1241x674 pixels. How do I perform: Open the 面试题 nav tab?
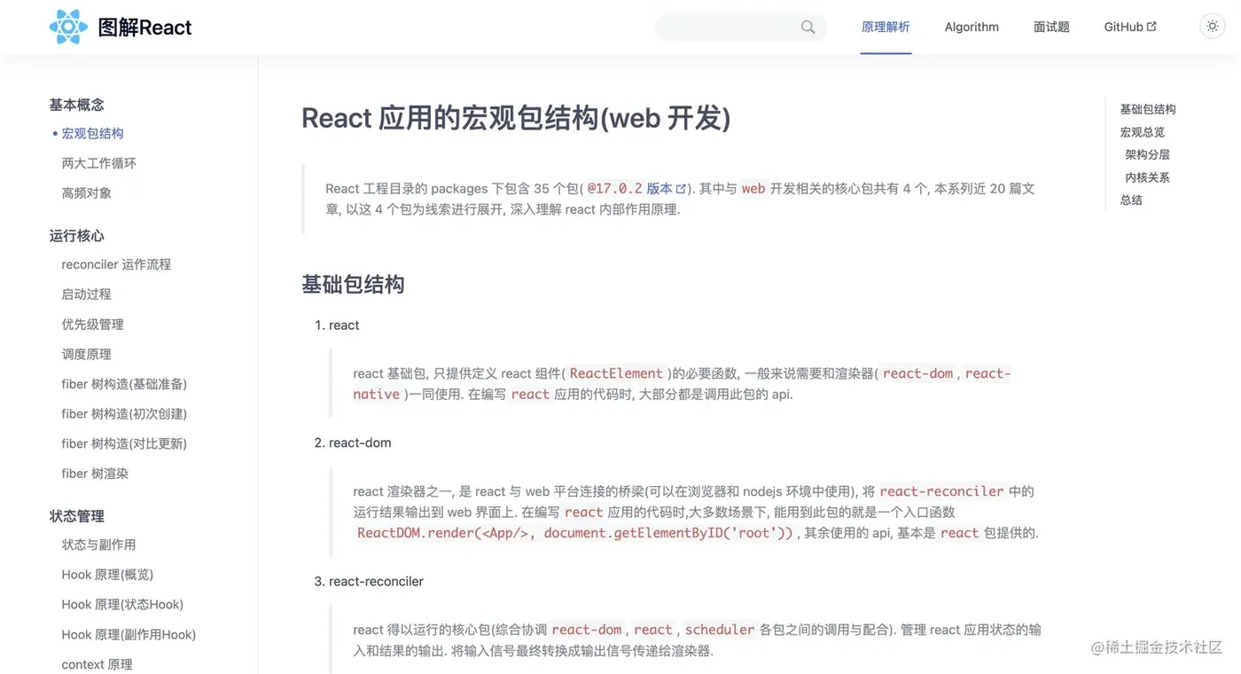tap(1051, 27)
